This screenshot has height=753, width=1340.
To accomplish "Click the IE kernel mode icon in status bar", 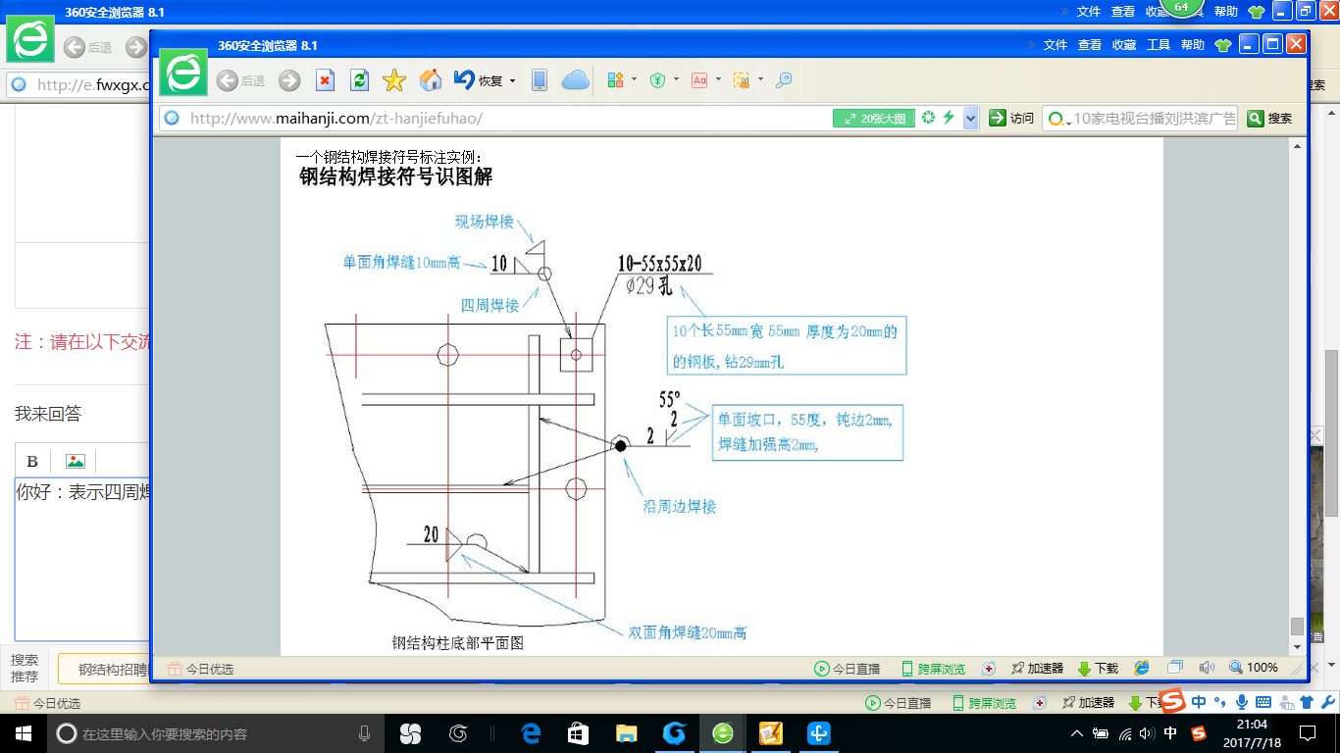I will coord(1142,668).
